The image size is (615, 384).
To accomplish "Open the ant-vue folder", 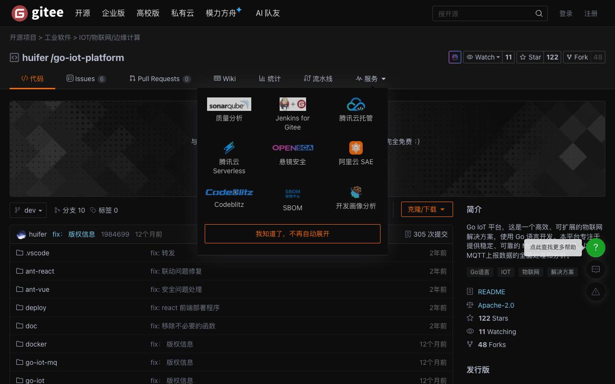I will coord(37,289).
